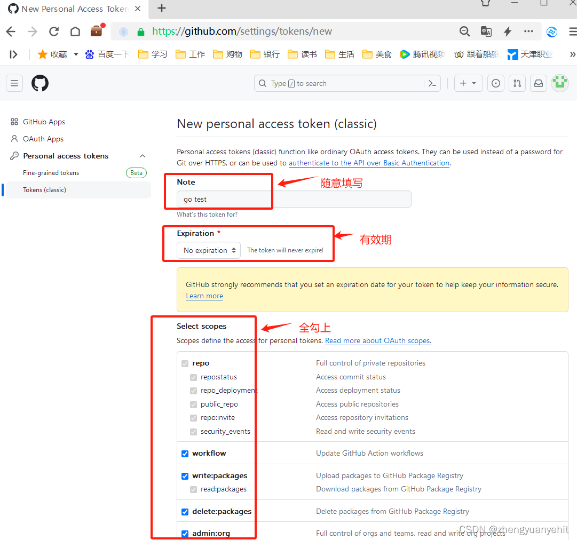Go to GitHub homepage via Octocat logo
The width and height of the screenshot is (577, 540).
[x=39, y=83]
